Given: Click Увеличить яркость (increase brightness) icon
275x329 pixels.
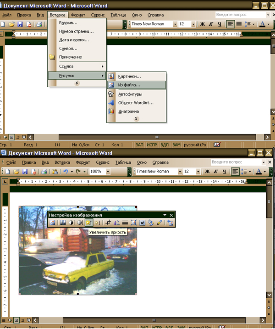Looking at the screenshot, I should 89,223.
